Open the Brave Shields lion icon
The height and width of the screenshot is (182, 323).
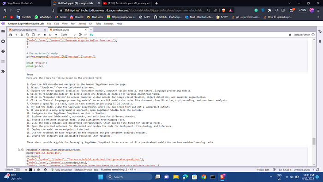(x=223, y=10)
